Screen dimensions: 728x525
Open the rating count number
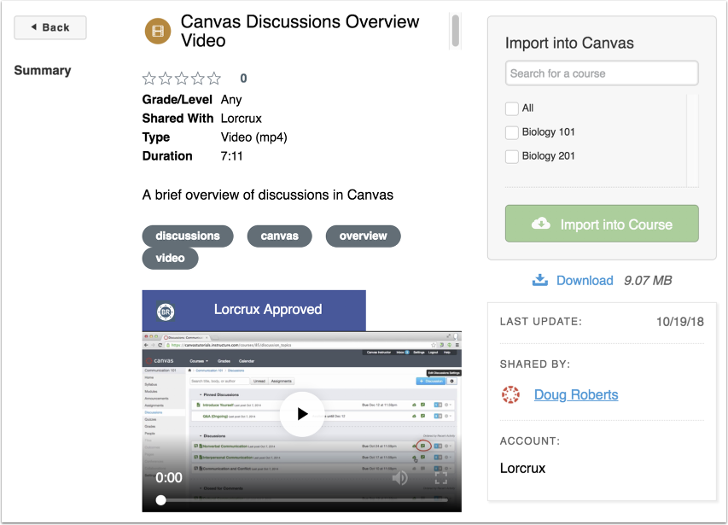(243, 79)
